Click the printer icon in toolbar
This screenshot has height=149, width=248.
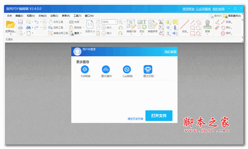(x=20, y=28)
